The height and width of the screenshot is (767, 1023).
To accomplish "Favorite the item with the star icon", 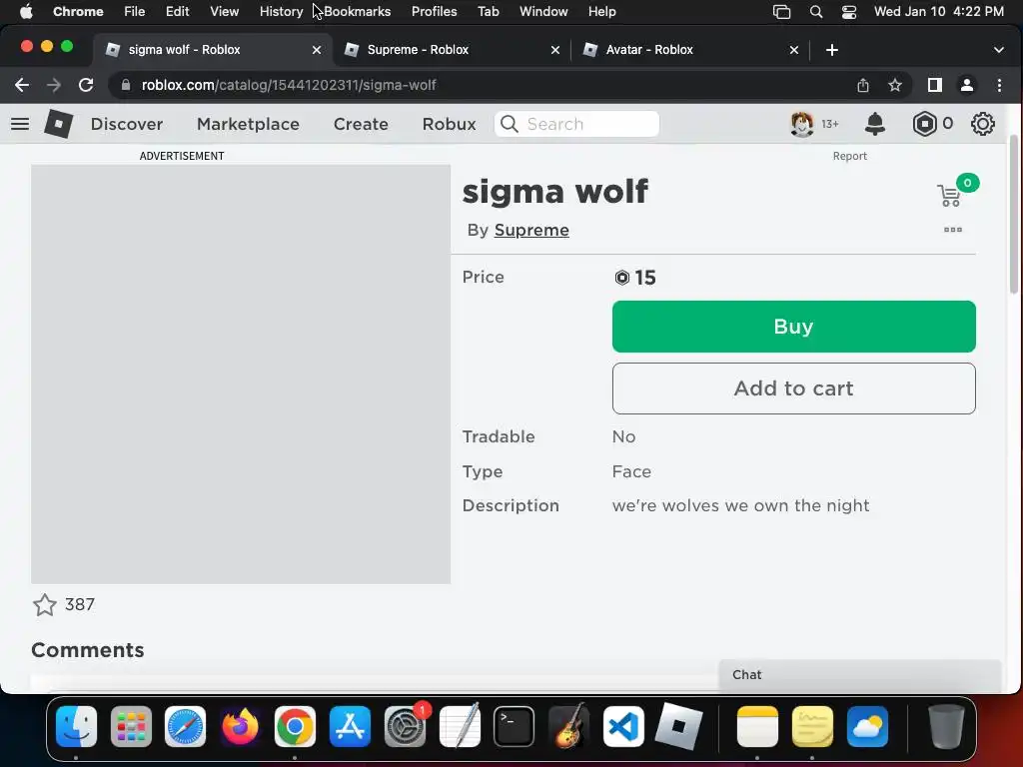I will 44,604.
